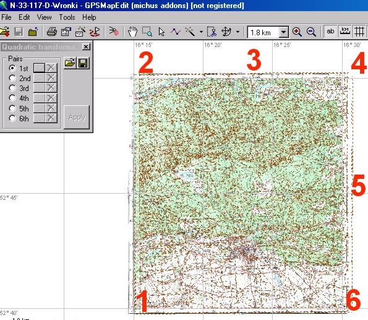Select the transform globe tool

226,32
